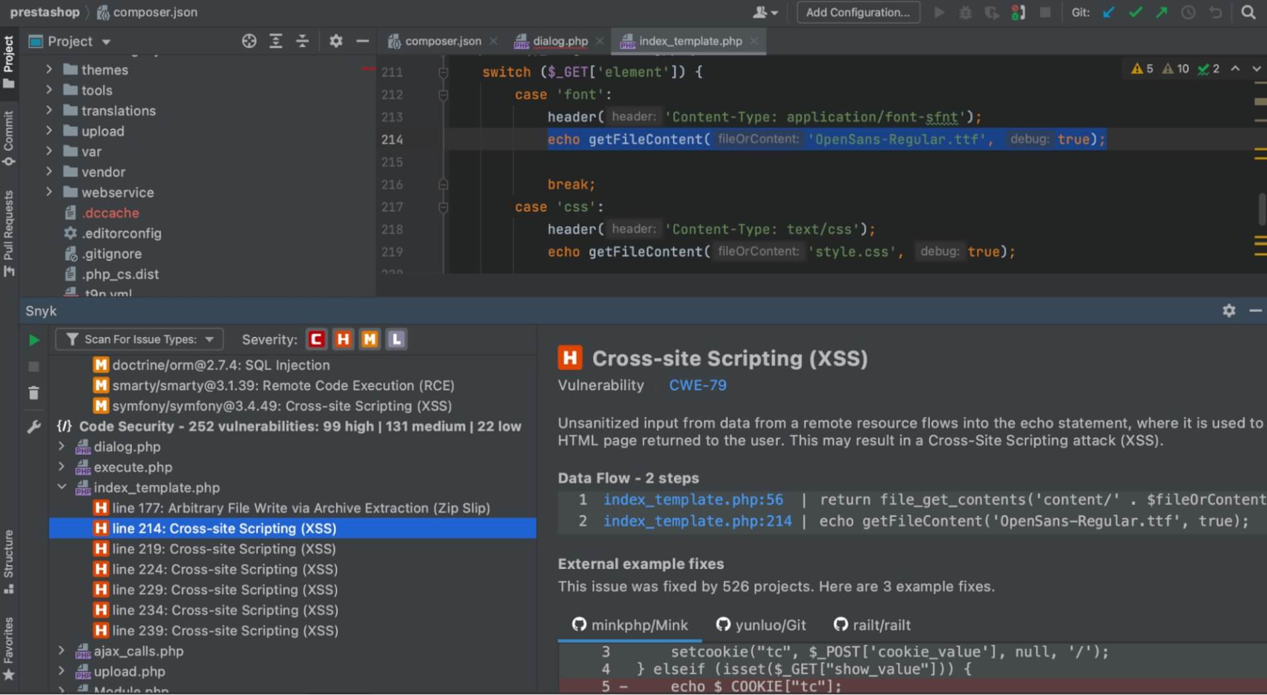
Task: Jump to index_template.php:56 in data flow
Action: tap(693, 500)
